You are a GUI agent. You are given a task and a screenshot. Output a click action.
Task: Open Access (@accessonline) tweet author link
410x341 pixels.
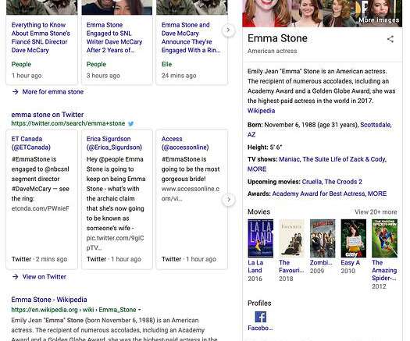tap(185, 143)
